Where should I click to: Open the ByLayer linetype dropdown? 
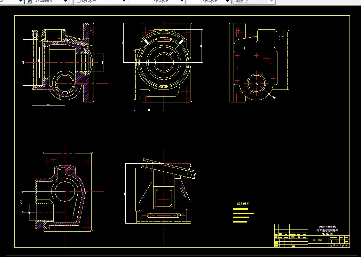tap(157, 1)
